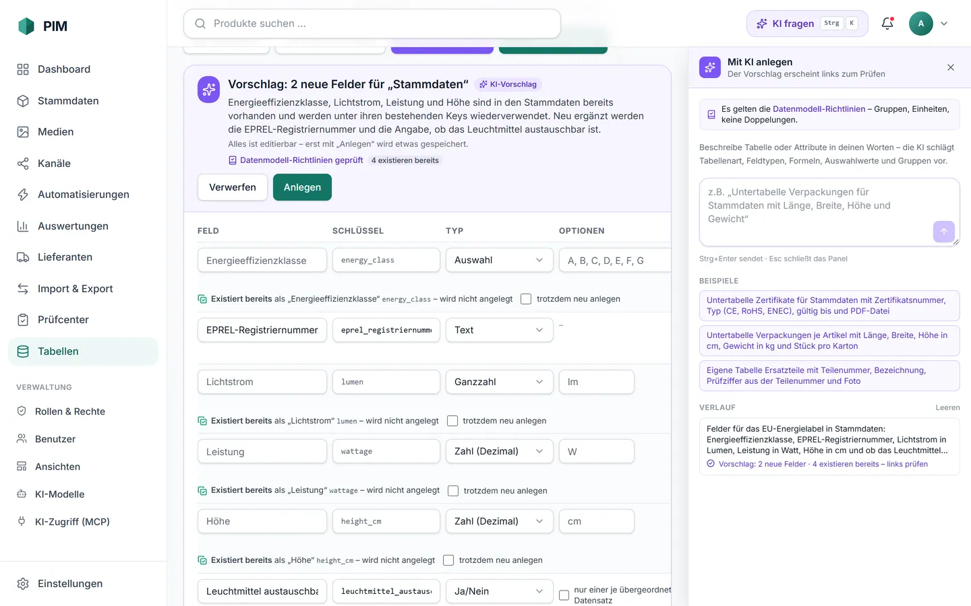This screenshot has height=606, width=971.
Task: Click the Import & Export arrows icon
Action: tap(23, 289)
